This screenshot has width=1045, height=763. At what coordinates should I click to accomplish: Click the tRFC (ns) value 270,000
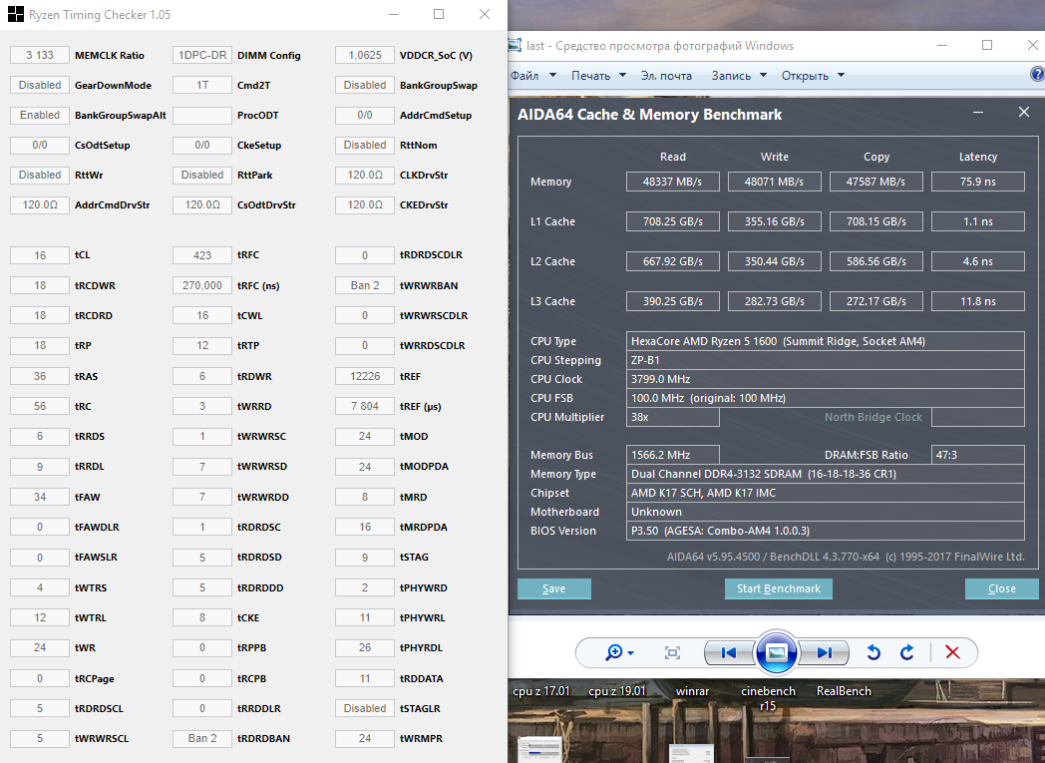(202, 285)
